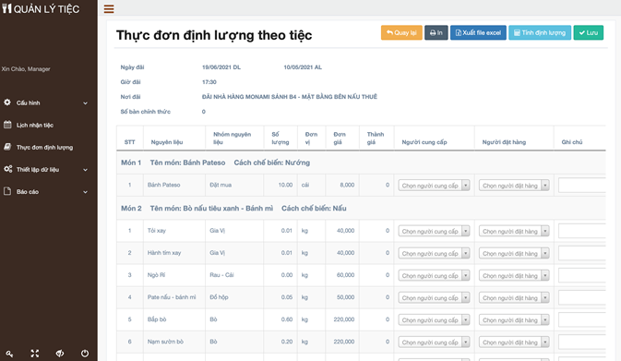Click the Lưu save button
The height and width of the screenshot is (361, 621).
589,32
